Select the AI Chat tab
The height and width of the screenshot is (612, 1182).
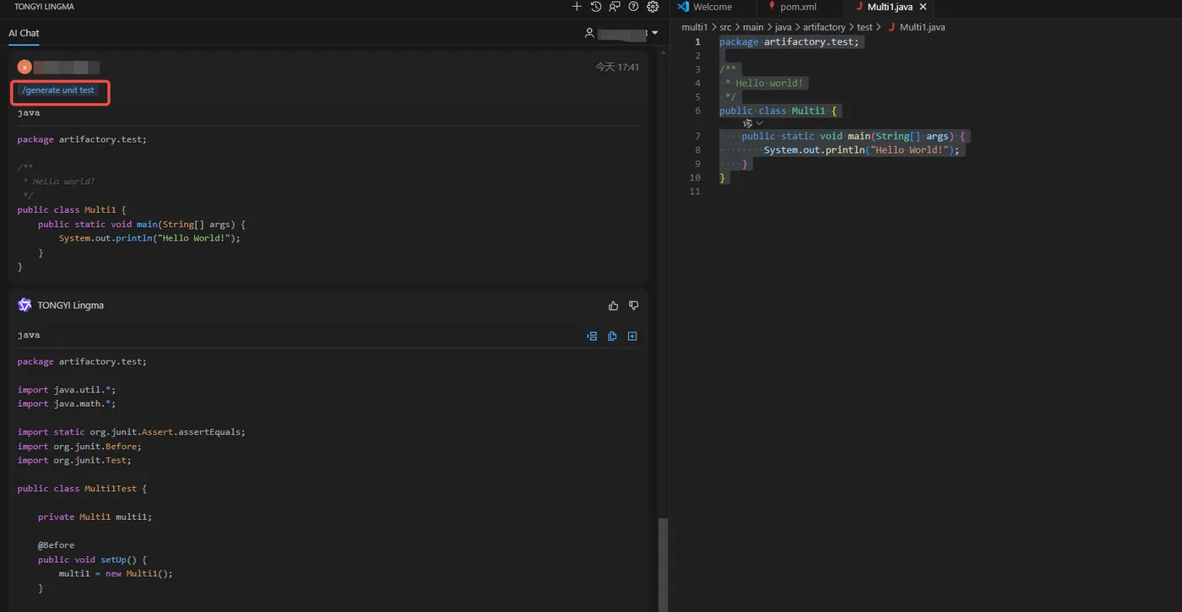[24, 33]
